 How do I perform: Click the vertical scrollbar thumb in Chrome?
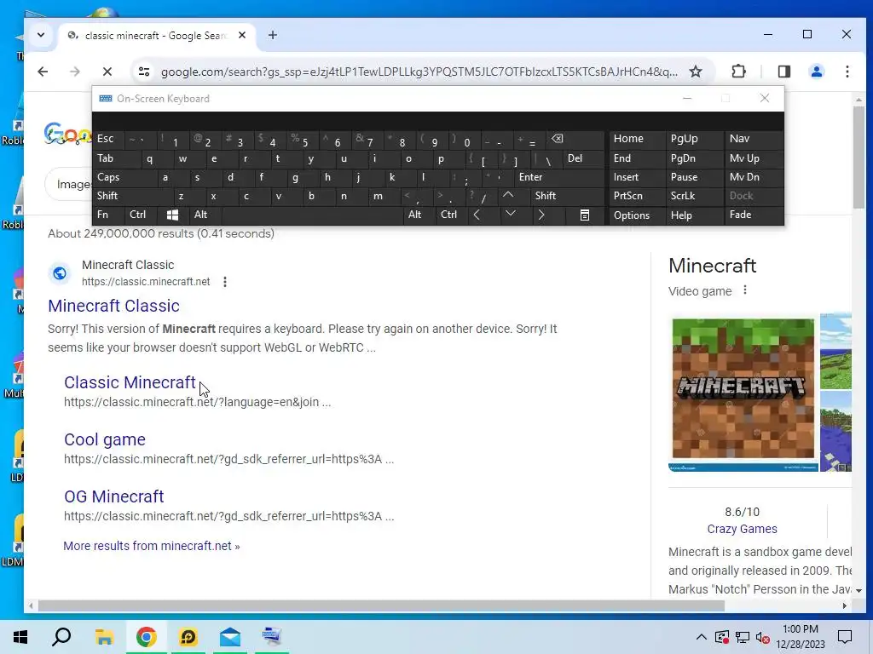pos(859,158)
